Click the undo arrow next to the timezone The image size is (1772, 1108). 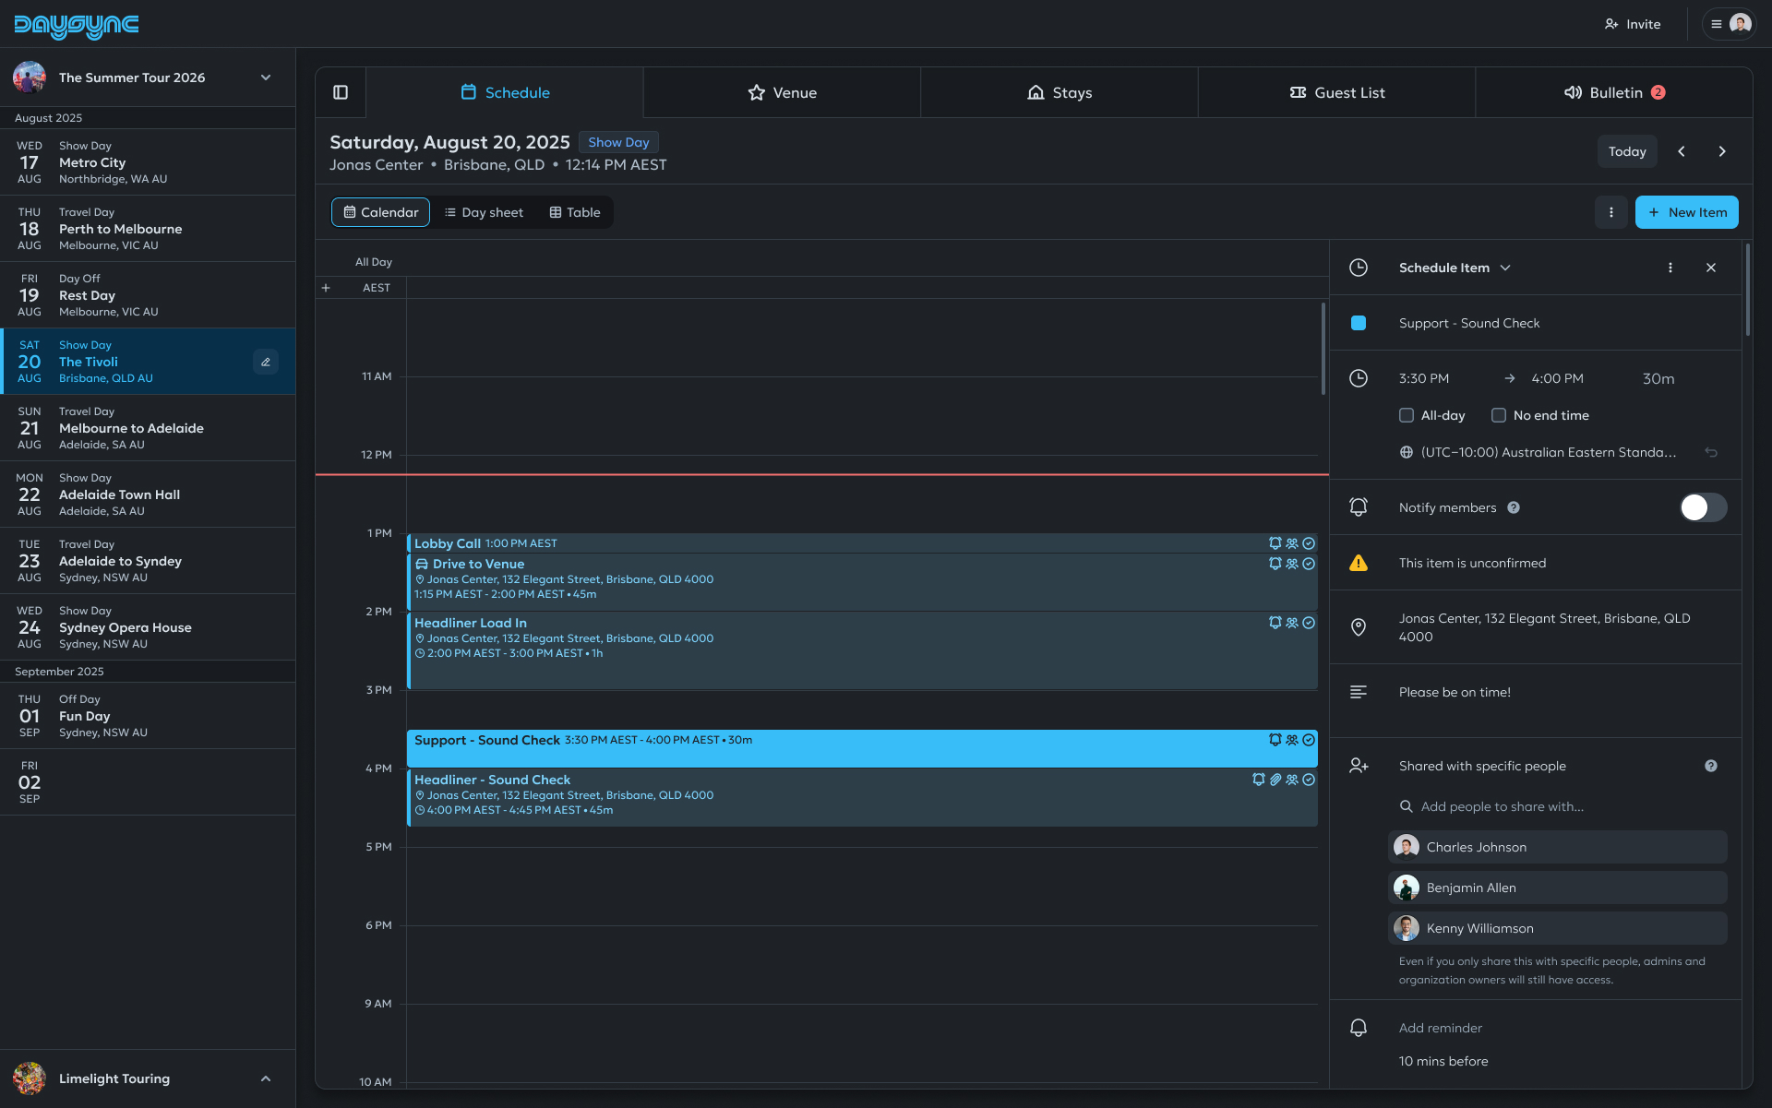1712,452
